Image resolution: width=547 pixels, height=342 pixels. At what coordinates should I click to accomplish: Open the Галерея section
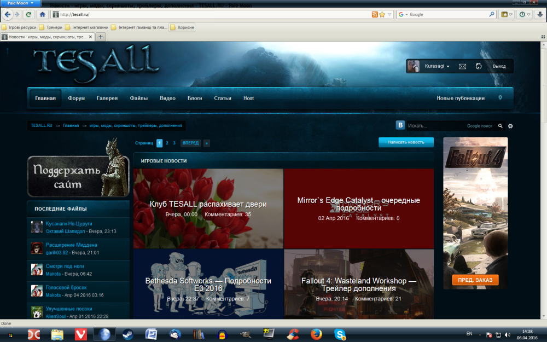click(x=107, y=98)
